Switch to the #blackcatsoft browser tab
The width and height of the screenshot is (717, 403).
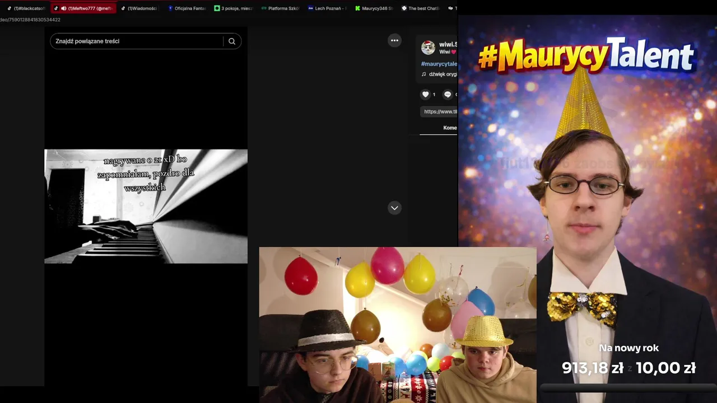pos(26,8)
